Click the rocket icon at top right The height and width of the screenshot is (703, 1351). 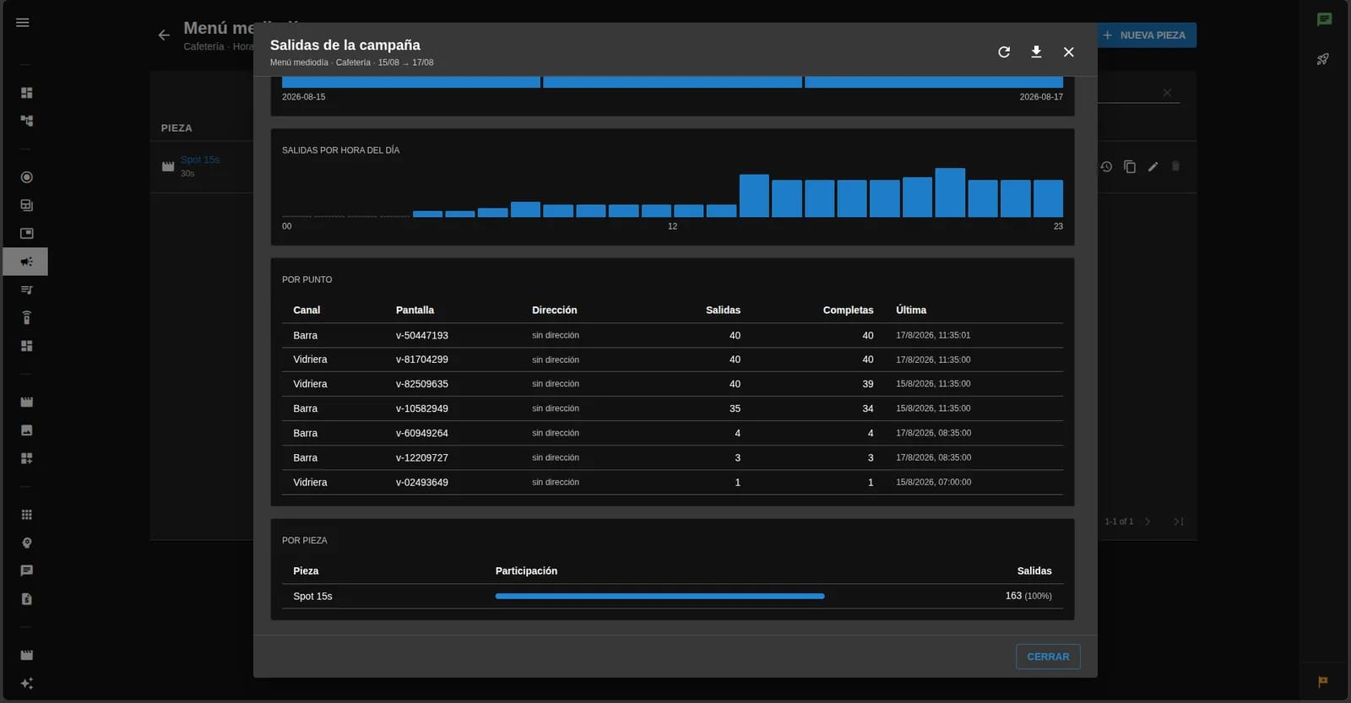1323,59
